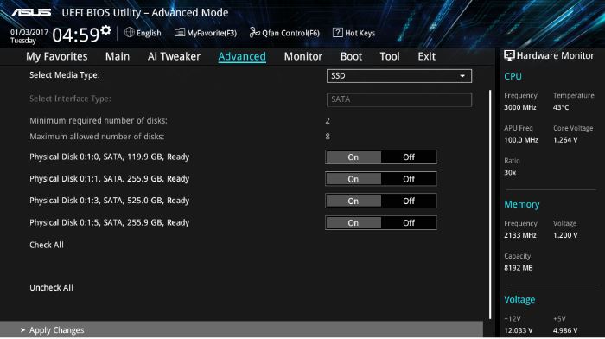Click the 1.200 V memory voltage value
This screenshot has height=339, width=605.
(x=565, y=235)
